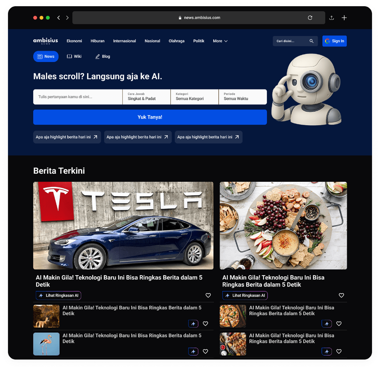Open the flamingo article thumbnail
380x369 pixels.
point(46,344)
